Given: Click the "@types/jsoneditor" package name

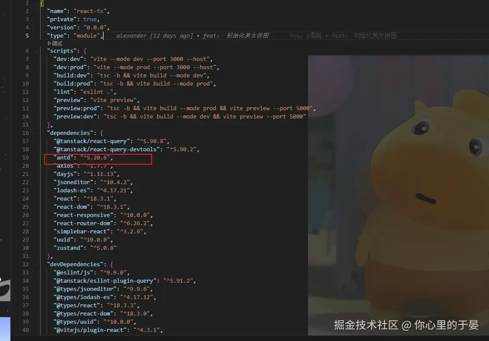Looking at the screenshot, I should coord(85,289).
